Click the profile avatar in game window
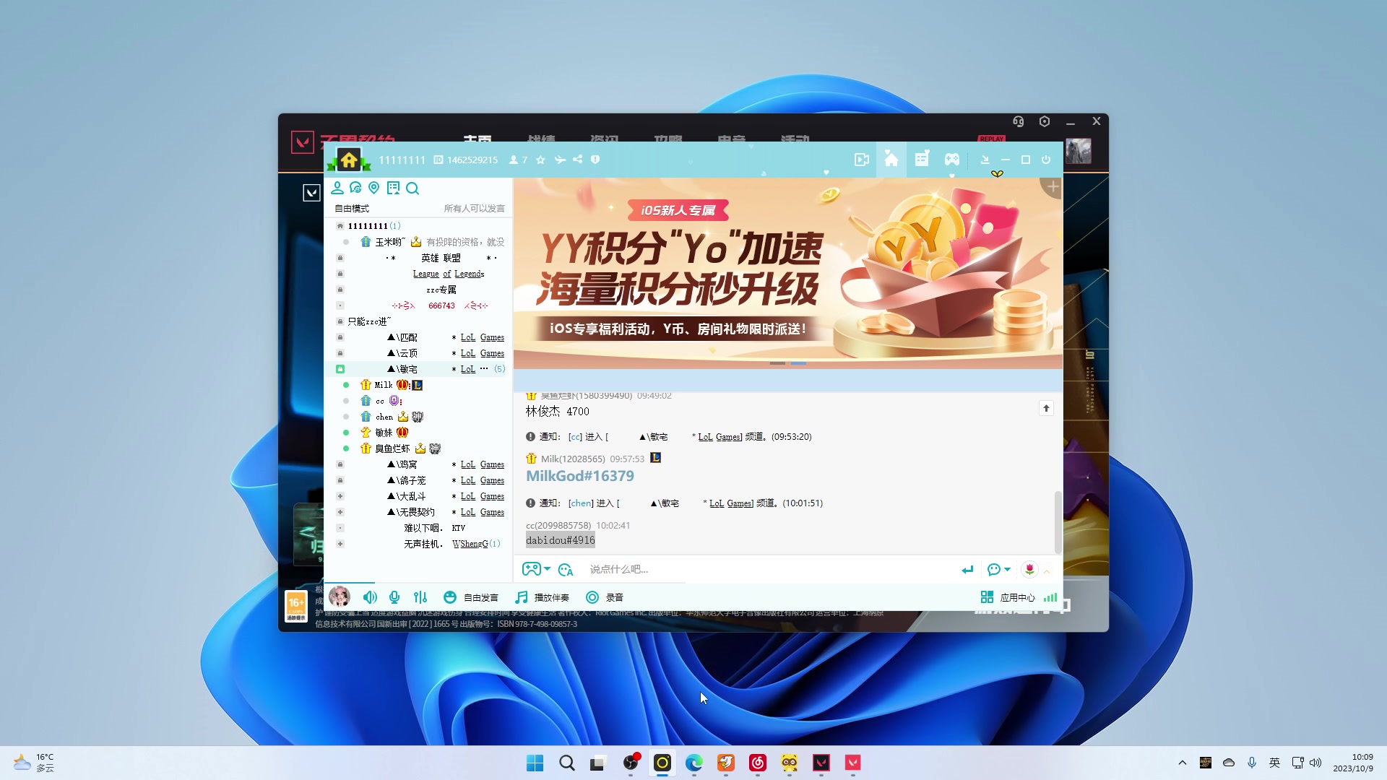Screen dimensions: 1387x780 (1079, 151)
